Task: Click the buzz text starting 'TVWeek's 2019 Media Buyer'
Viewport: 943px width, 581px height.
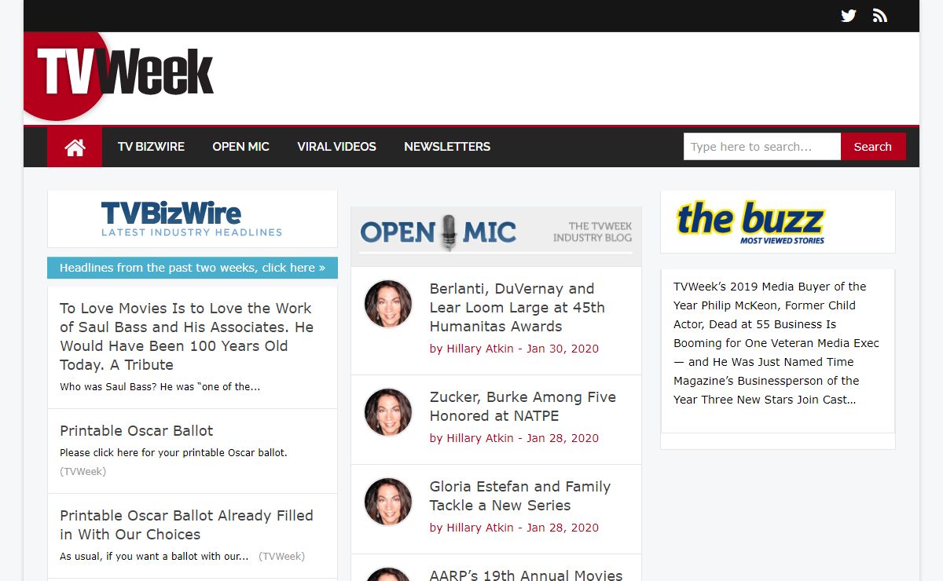Action: pyautogui.click(x=776, y=343)
